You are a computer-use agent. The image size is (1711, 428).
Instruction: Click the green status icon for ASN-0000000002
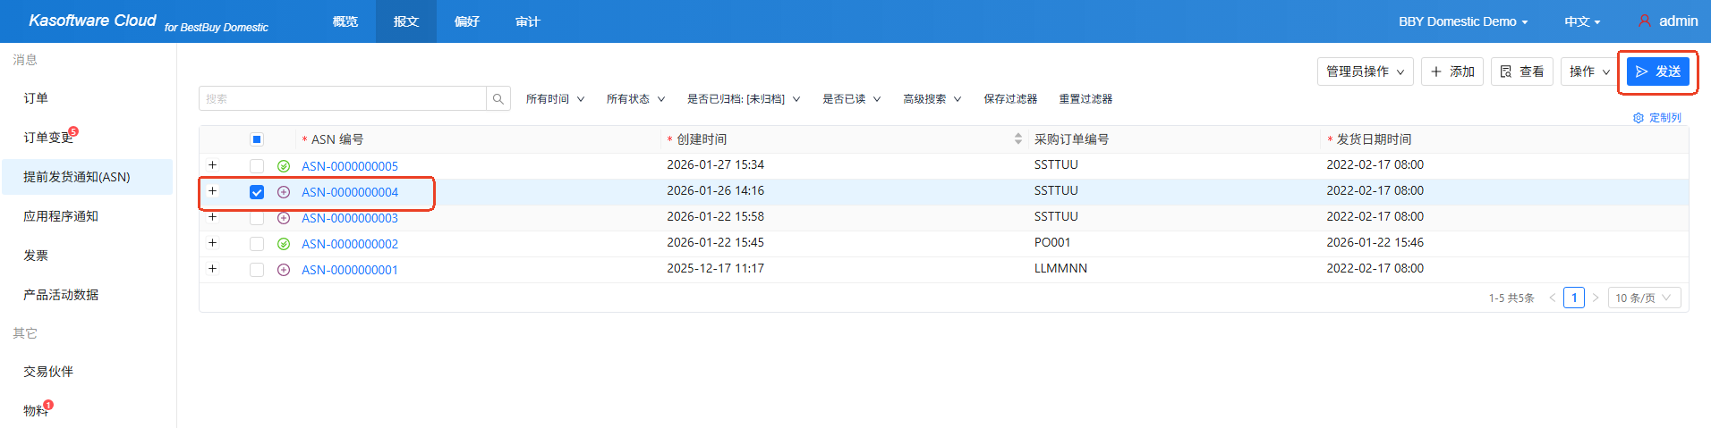(284, 244)
